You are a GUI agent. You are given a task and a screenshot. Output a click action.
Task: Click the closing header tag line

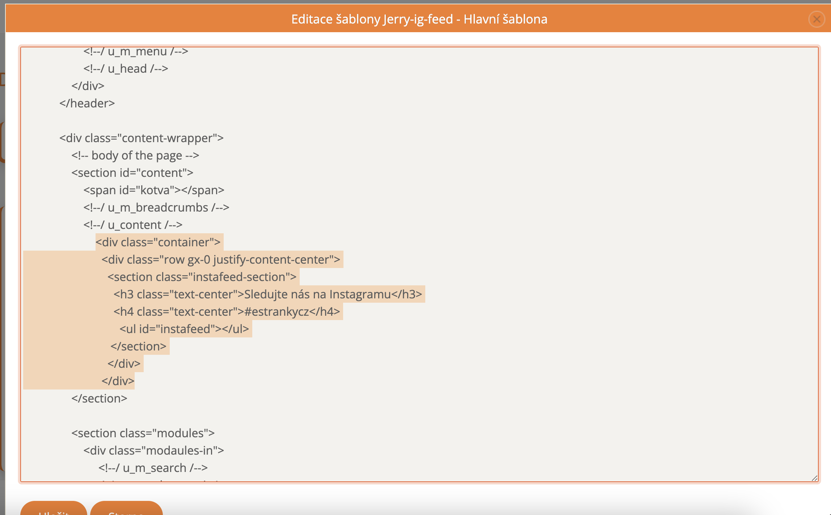click(87, 103)
